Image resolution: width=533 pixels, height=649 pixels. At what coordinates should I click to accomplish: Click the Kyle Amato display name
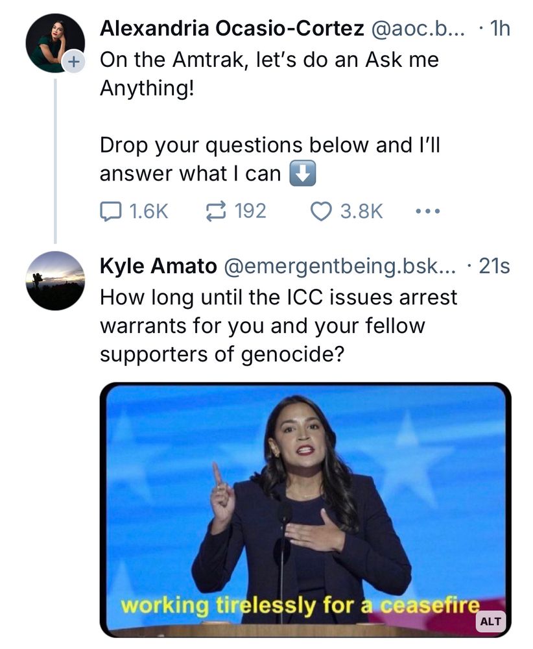coord(158,266)
